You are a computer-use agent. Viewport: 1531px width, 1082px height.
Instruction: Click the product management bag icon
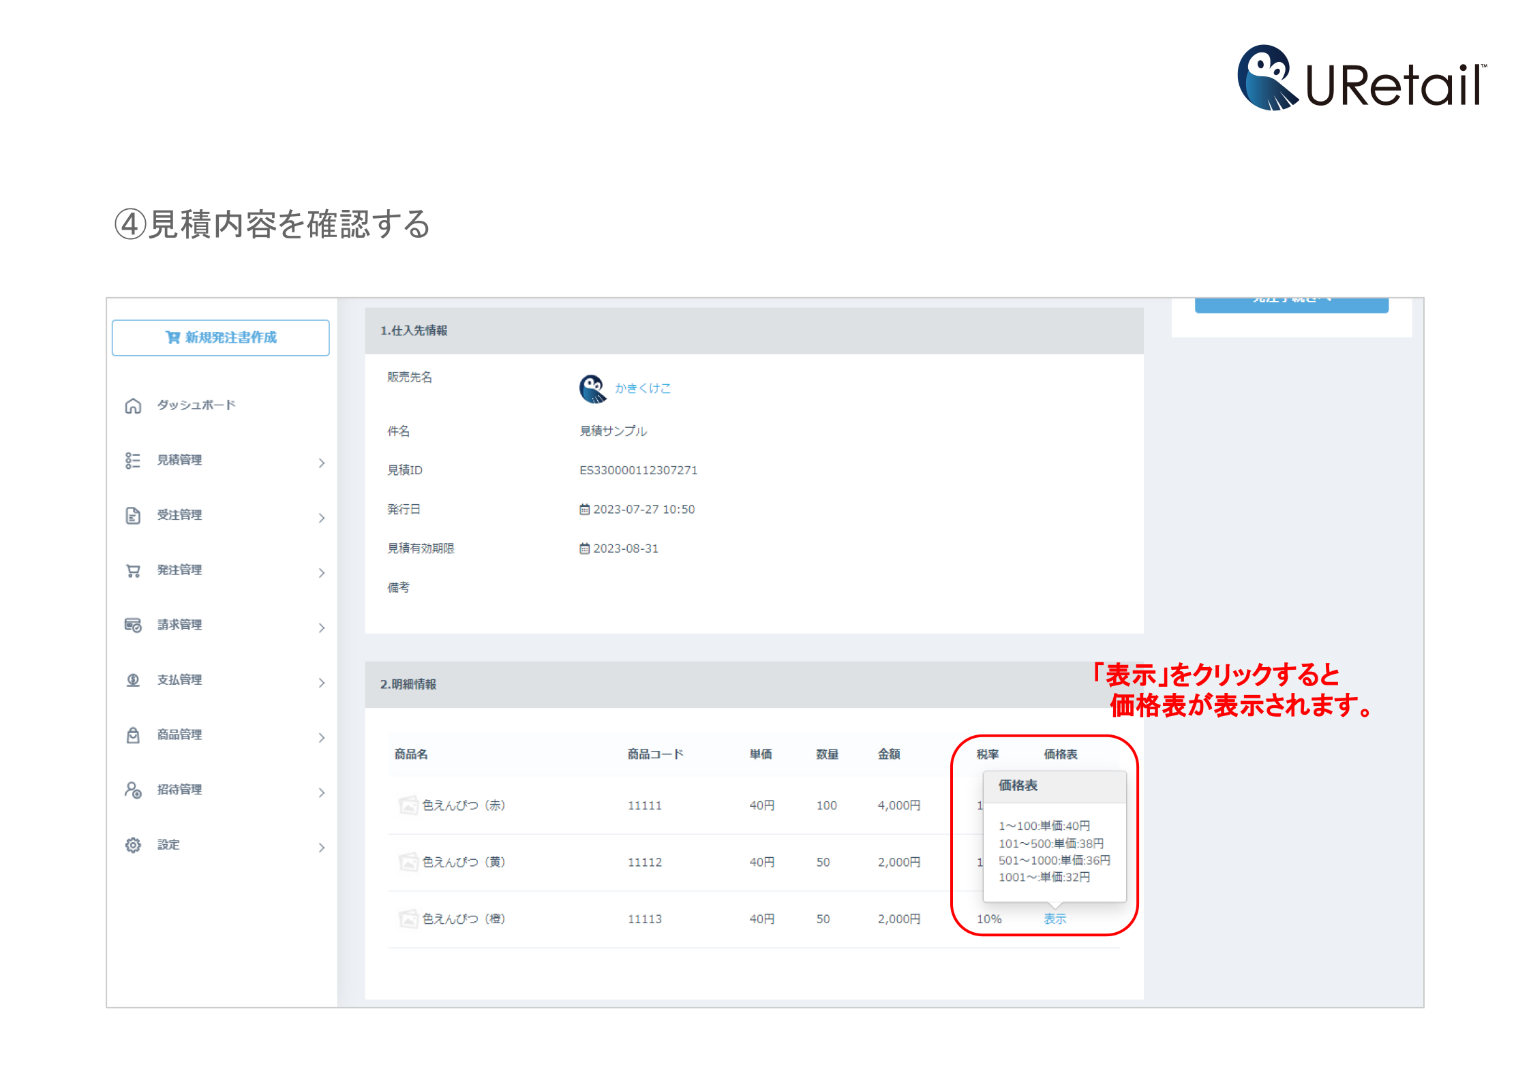(x=133, y=735)
